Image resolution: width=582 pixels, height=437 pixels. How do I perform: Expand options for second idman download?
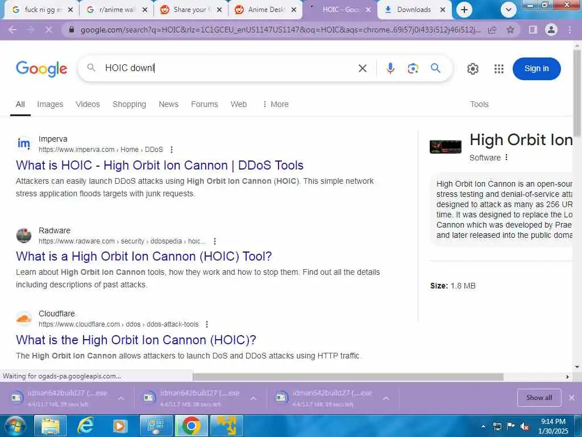[253, 398]
